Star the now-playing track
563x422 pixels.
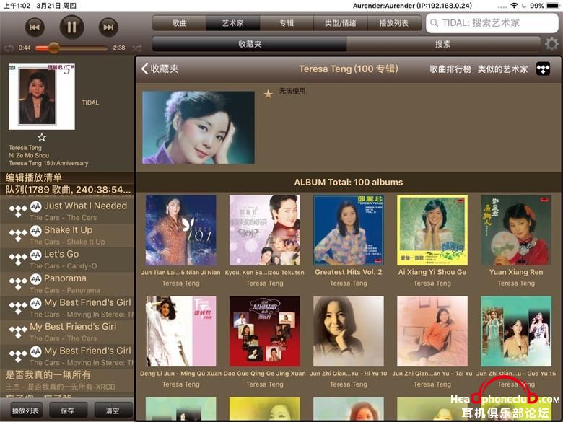point(42,137)
